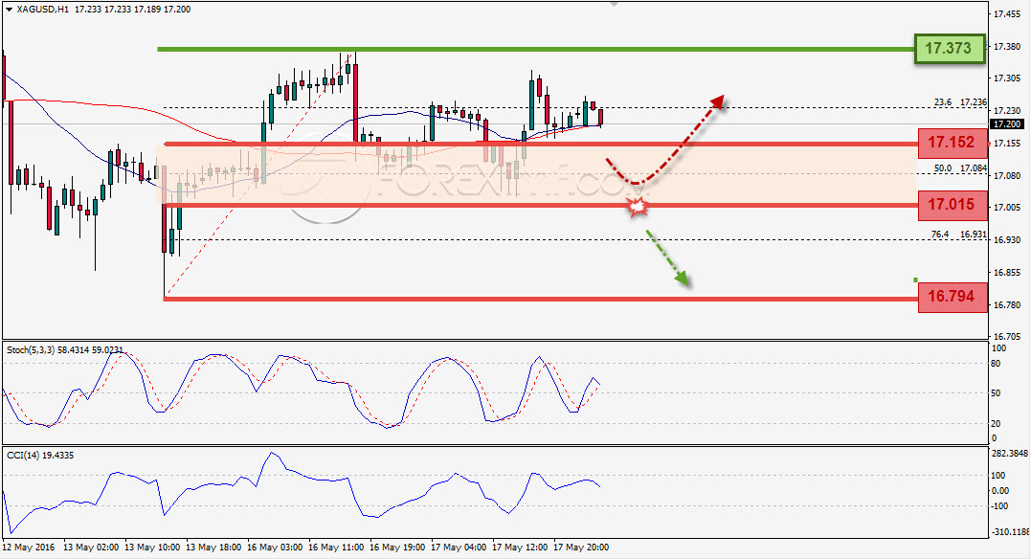
Task: Click 17.455 on the price axis
Action: (x=1007, y=13)
